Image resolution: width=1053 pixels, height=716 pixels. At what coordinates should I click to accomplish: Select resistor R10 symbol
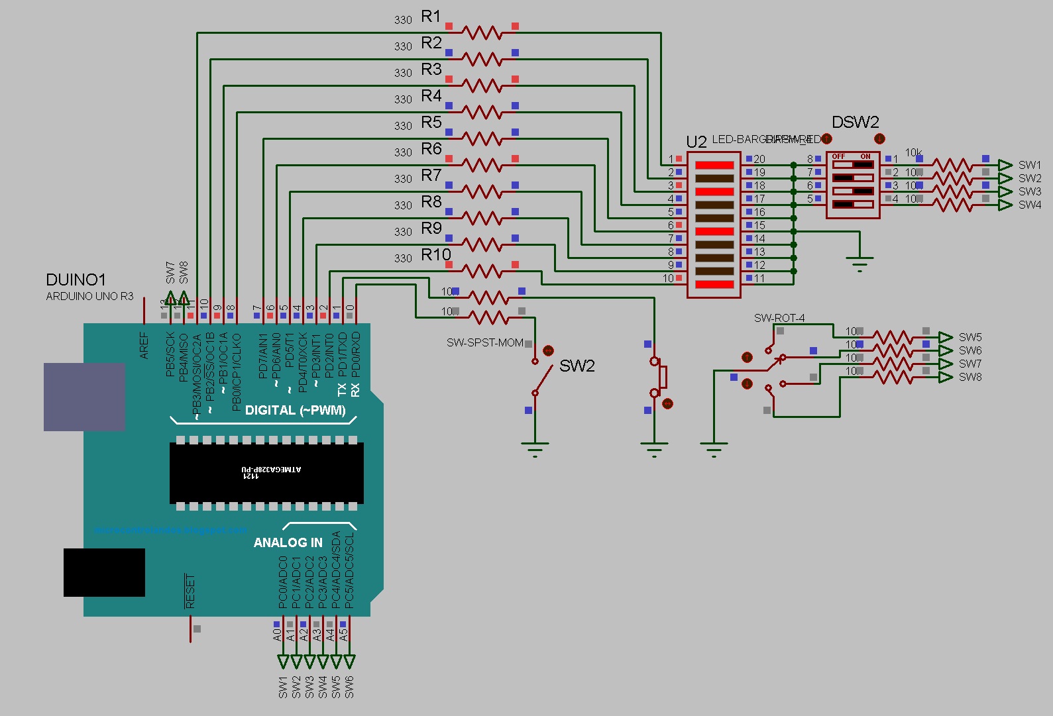[x=482, y=271]
